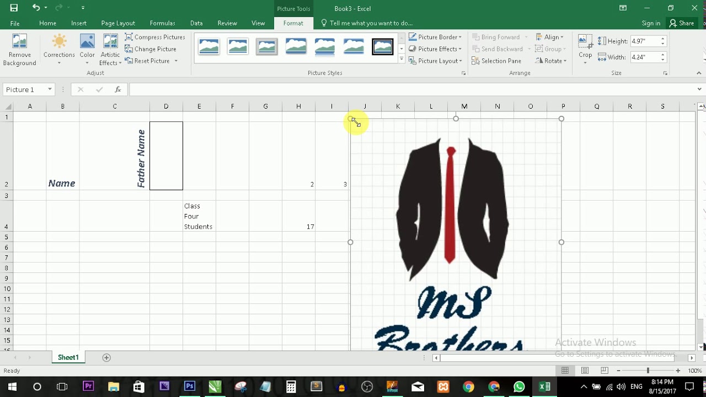706x397 pixels.
Task: Add a new sheet with plus button
Action: click(106, 357)
